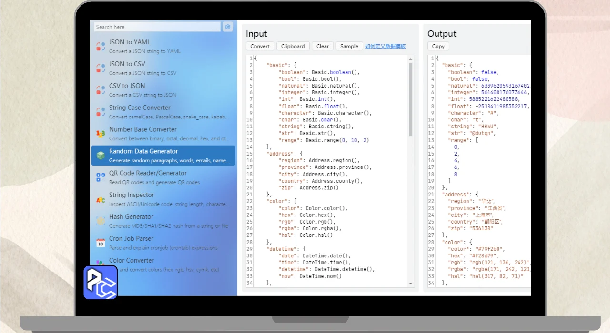Clear the input editor
The width and height of the screenshot is (610, 333).
coord(323,46)
